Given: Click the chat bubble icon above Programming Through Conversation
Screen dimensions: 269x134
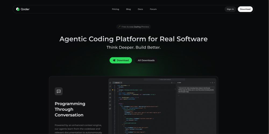Looking at the screenshot, I should [59, 91].
